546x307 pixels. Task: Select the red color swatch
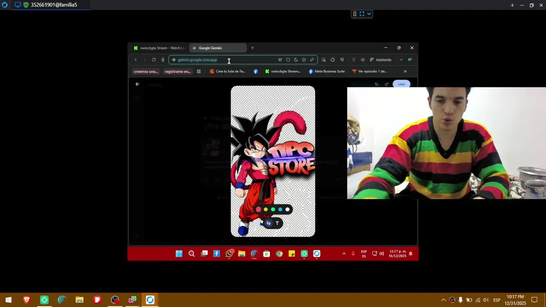[258, 209]
